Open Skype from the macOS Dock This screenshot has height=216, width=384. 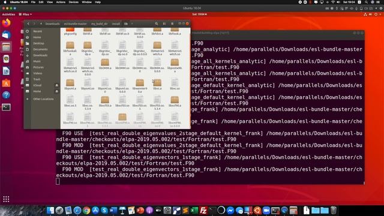104,211
